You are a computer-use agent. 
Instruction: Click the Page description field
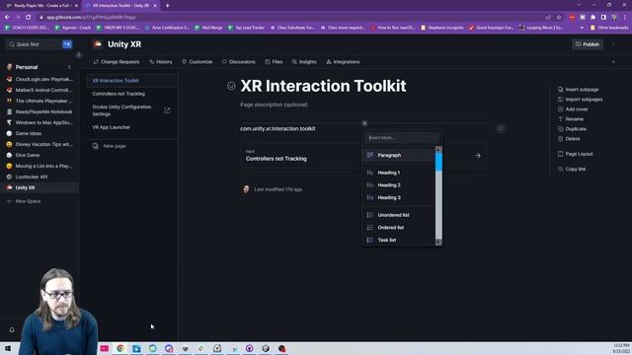pos(275,105)
